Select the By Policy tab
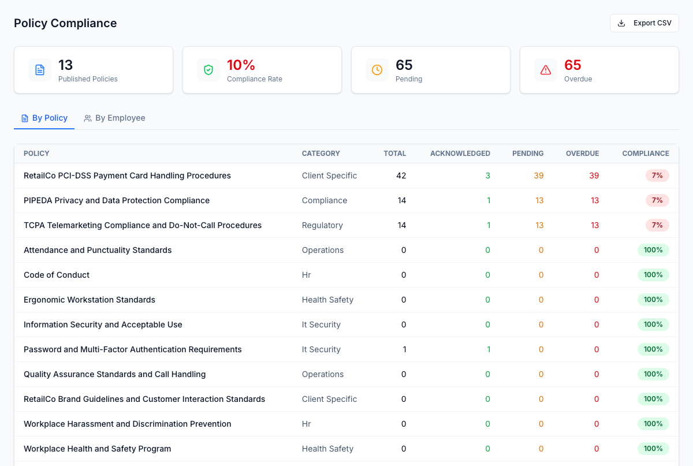 point(44,118)
